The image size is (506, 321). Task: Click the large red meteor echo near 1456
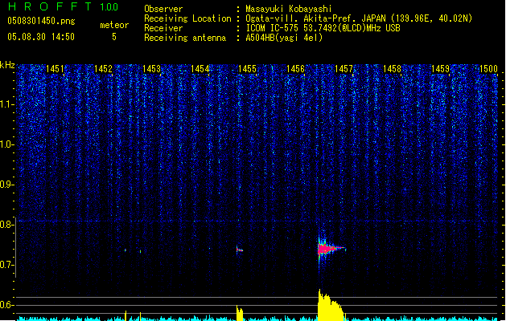(x=330, y=249)
